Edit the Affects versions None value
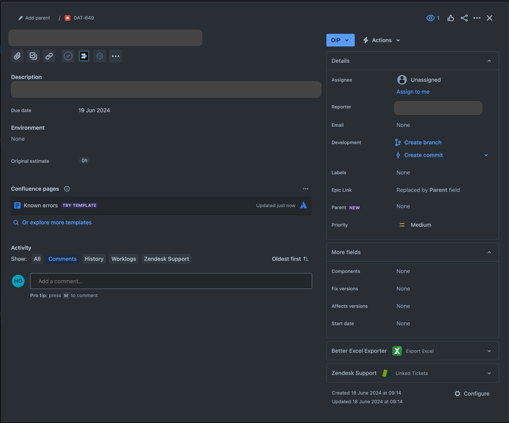 pyautogui.click(x=403, y=306)
